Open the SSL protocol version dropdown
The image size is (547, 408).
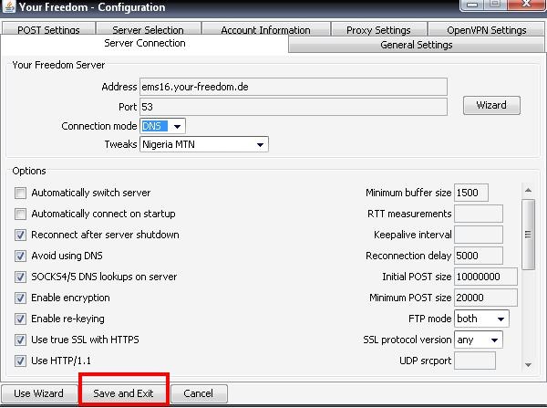pyautogui.click(x=479, y=340)
